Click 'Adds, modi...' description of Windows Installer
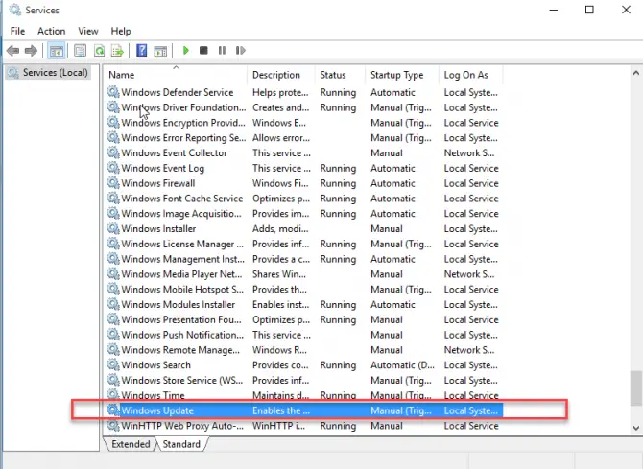 pos(280,229)
